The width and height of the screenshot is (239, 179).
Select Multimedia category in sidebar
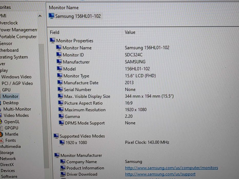point(10,147)
